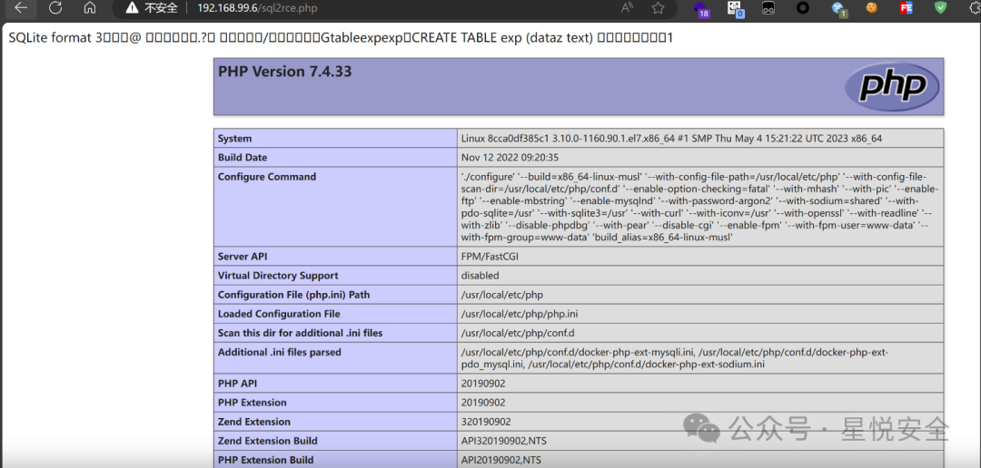Select the PHP API row label
This screenshot has height=468, width=981.
point(237,383)
